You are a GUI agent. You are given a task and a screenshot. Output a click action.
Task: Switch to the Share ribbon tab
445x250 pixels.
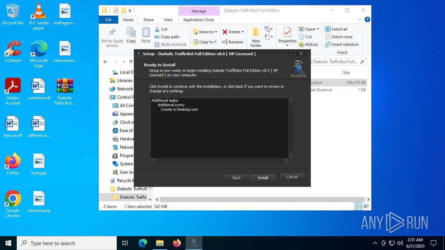coord(148,20)
